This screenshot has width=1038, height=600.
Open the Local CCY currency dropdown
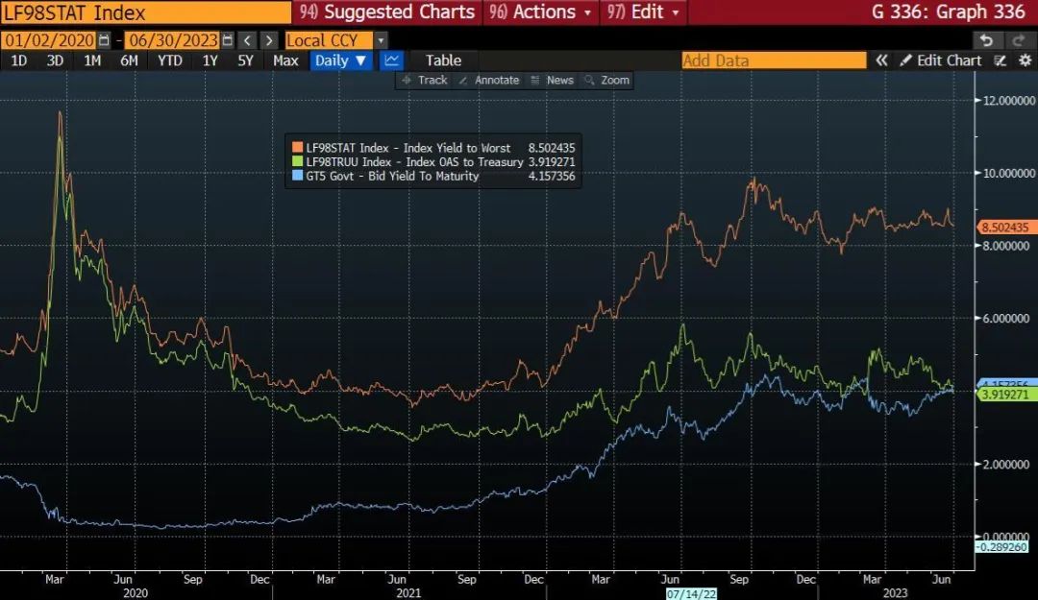coord(381,40)
